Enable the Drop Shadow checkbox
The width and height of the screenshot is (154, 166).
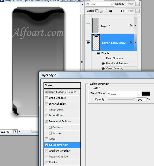(x=47, y=98)
